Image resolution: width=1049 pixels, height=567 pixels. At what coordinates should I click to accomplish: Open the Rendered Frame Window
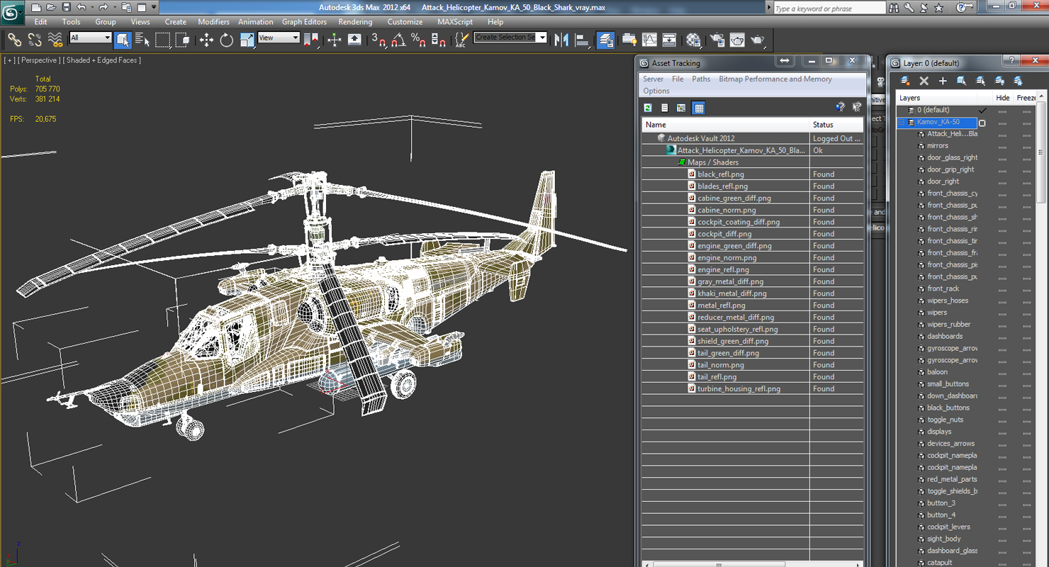pyautogui.click(x=737, y=40)
